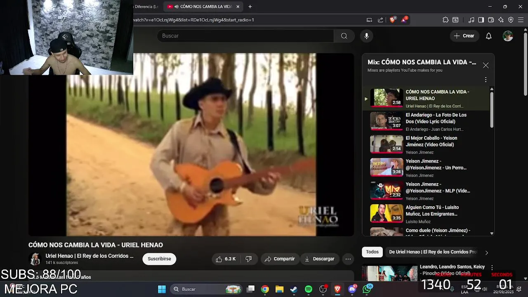Click the Uriel Henao channel avatar
This screenshot has height=297, width=528.
pyautogui.click(x=35, y=259)
